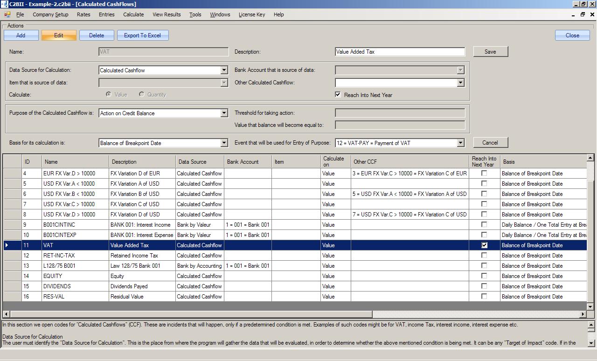The width and height of the screenshot is (597, 361).
Task: Uncheck Reach Into Next Year for VAT row
Action: [x=484, y=245]
